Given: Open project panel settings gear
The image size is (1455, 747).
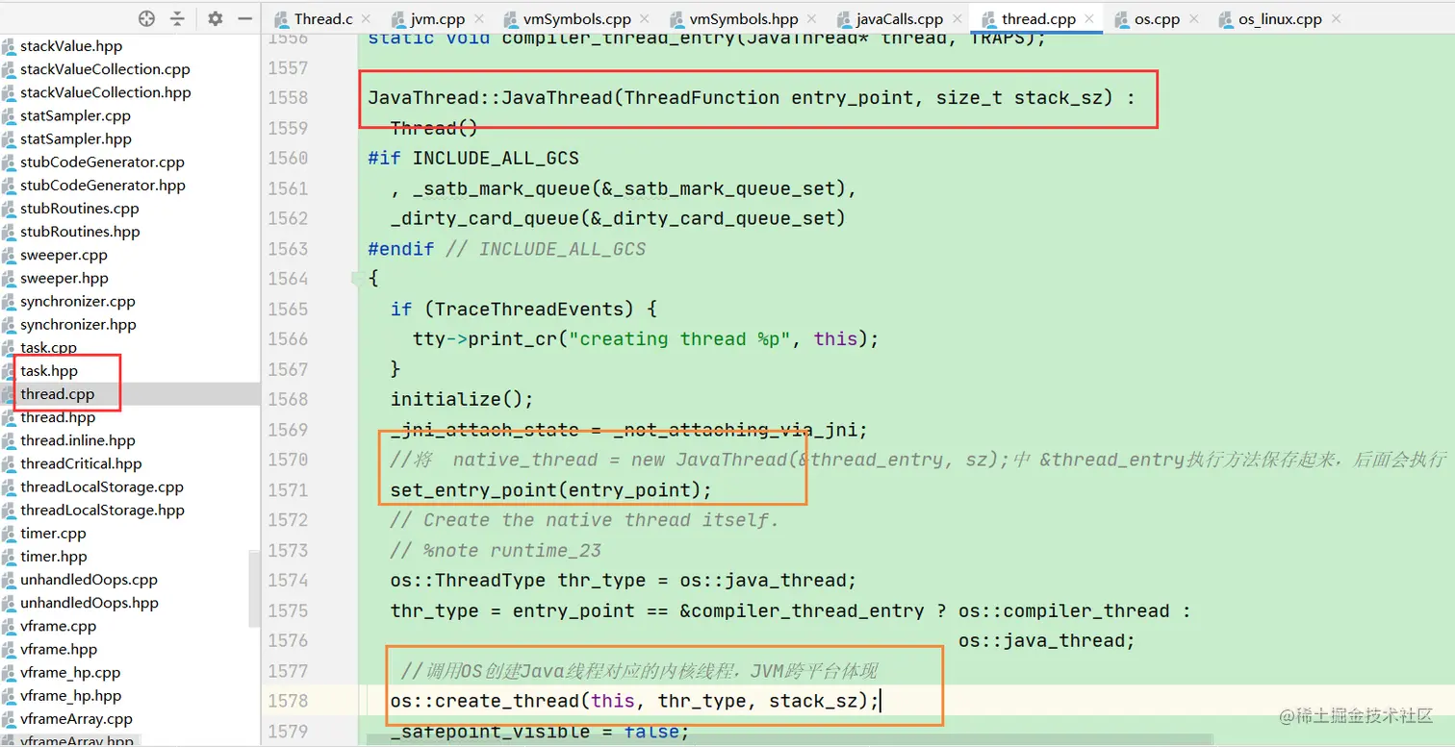Looking at the screenshot, I should coord(216,18).
